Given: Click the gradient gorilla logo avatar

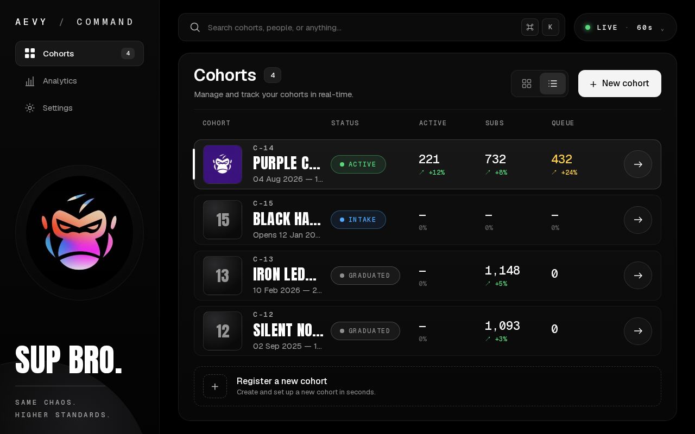Looking at the screenshot, I should 79,232.
